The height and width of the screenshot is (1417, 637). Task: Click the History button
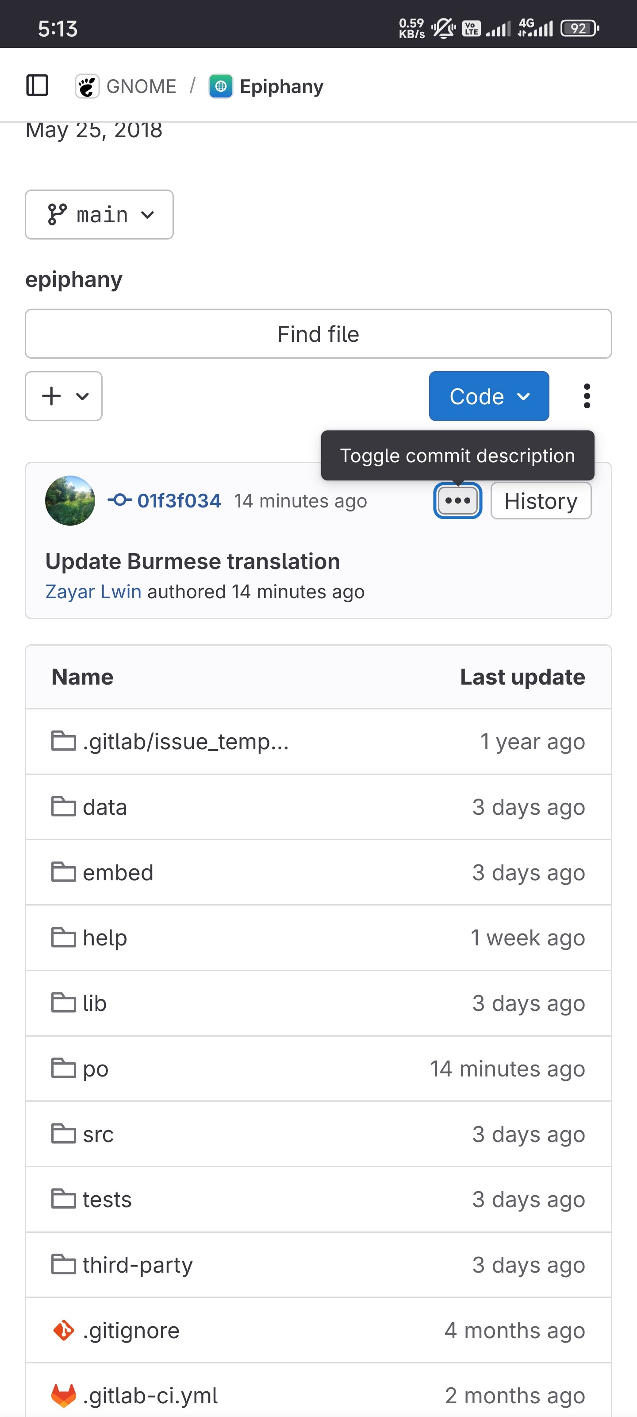click(540, 500)
